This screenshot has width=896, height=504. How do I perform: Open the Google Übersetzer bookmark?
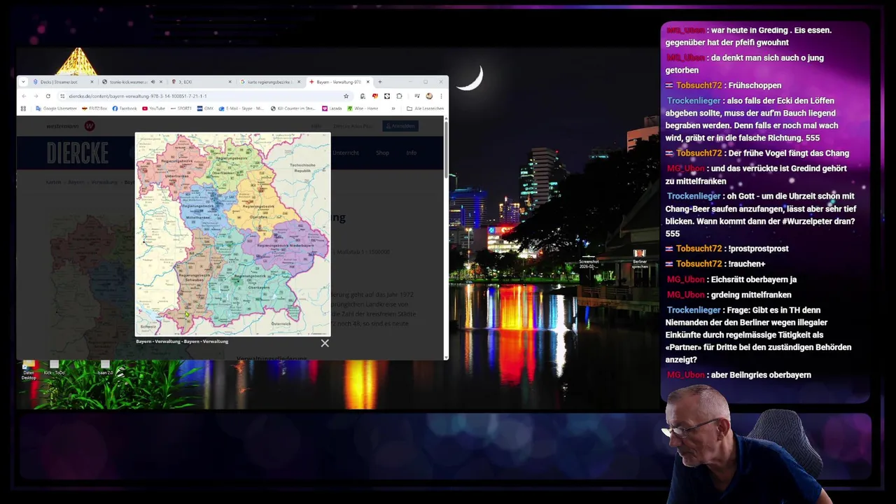click(x=57, y=108)
